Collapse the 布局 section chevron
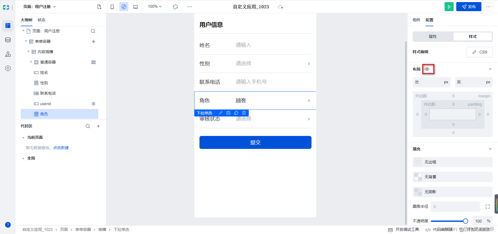Viewport: 498px width, 234px height. click(x=490, y=69)
